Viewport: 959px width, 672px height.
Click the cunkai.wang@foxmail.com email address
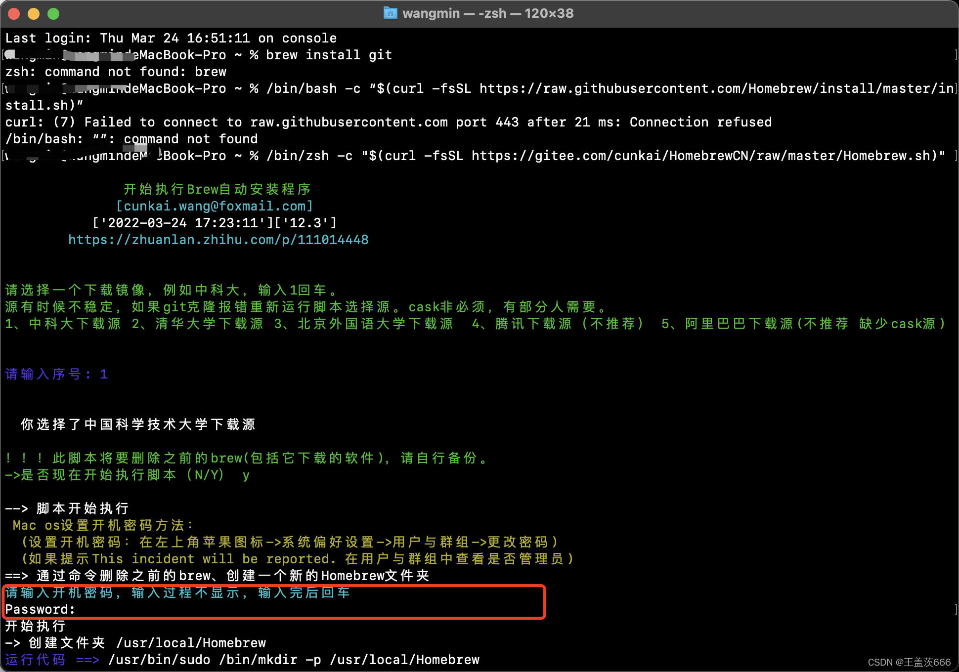[215, 206]
